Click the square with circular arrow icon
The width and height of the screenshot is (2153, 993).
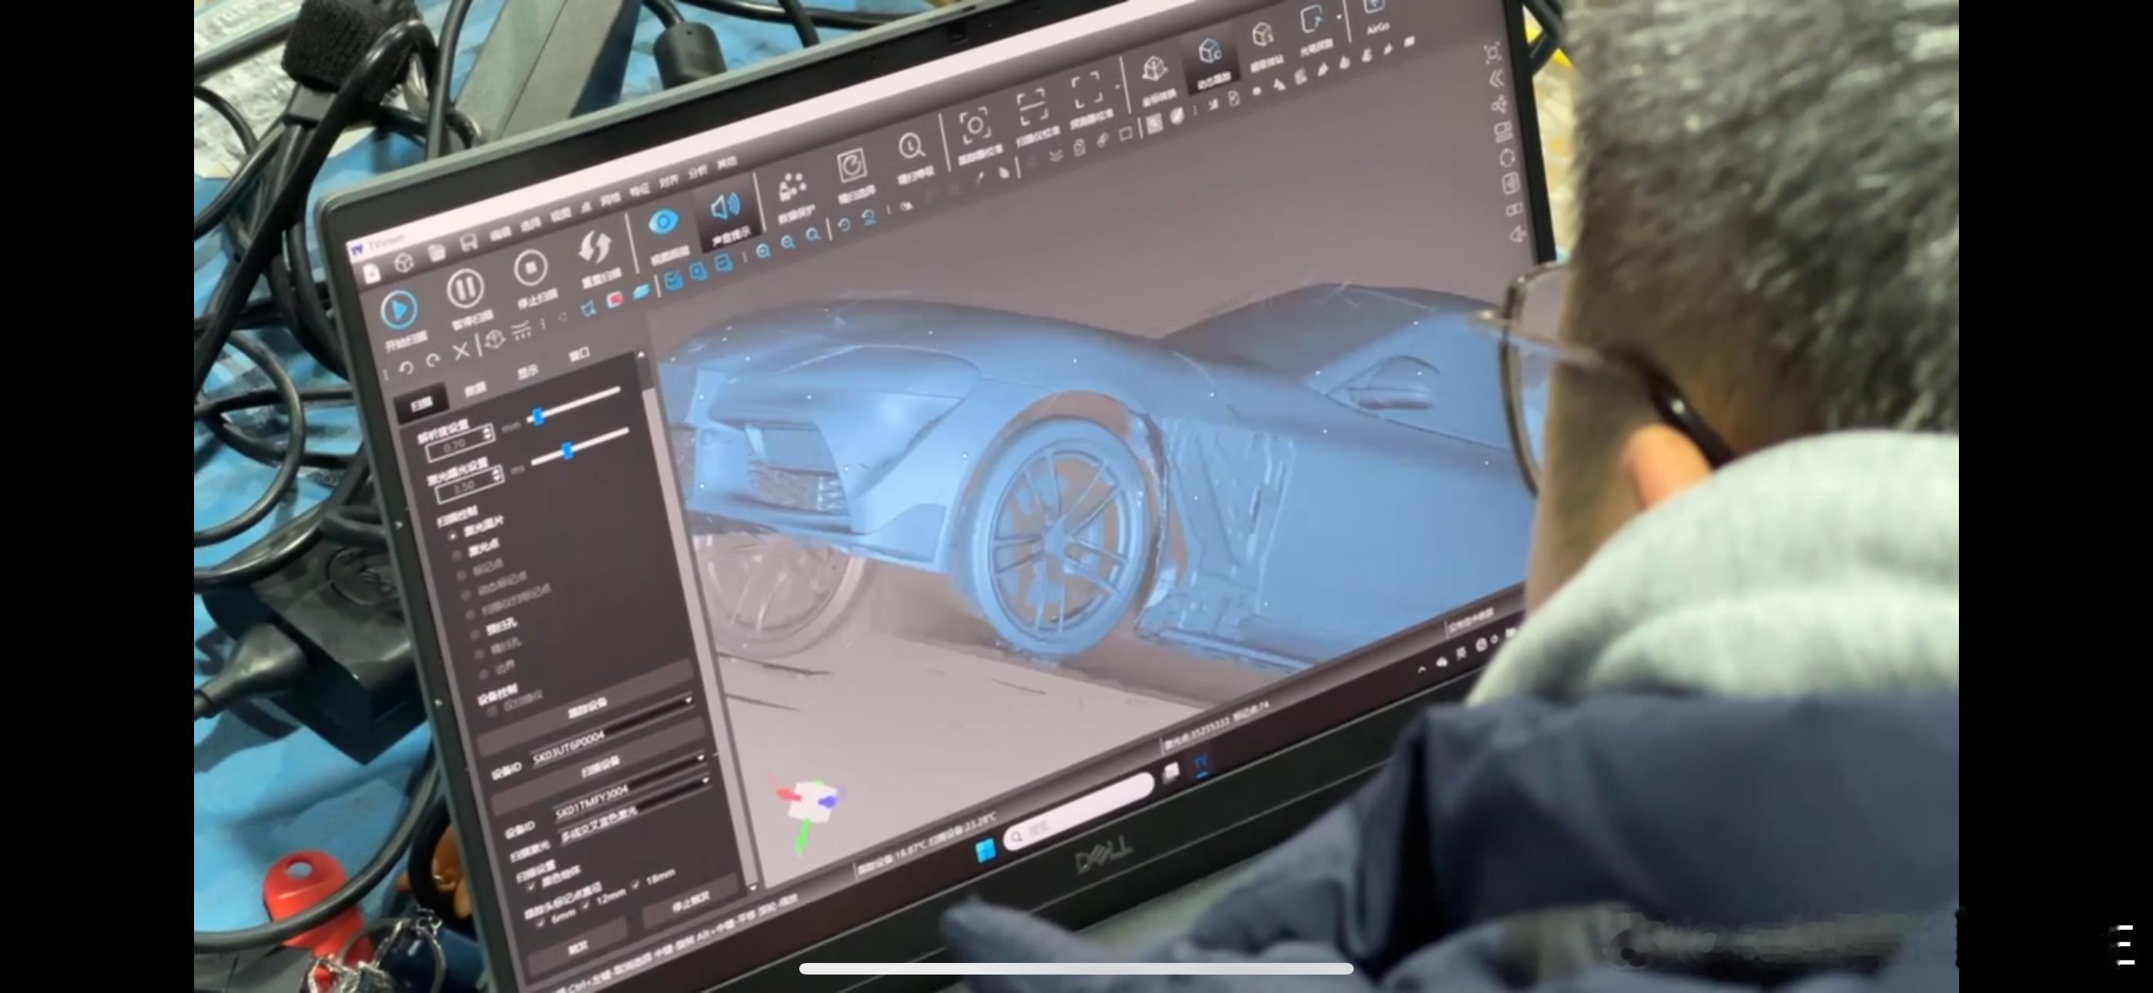pyautogui.click(x=852, y=165)
